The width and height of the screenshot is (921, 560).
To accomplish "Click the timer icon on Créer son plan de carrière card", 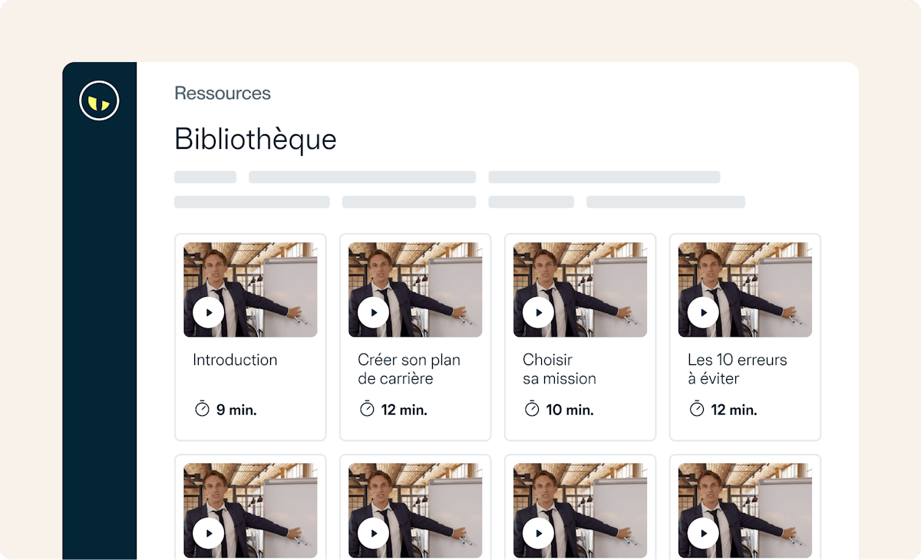I will click(367, 409).
